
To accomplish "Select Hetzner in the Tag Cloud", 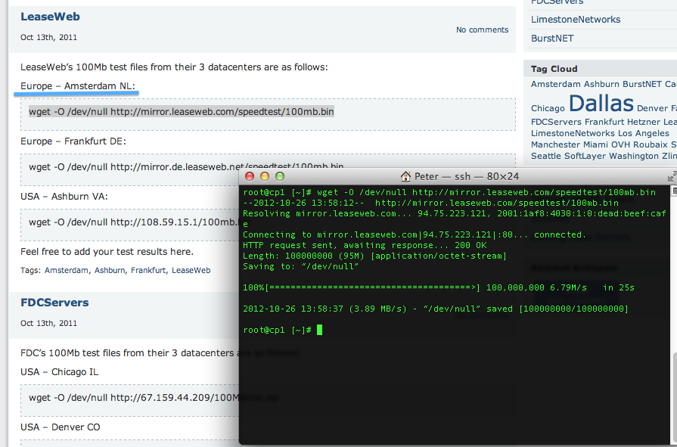I will (x=644, y=123).
